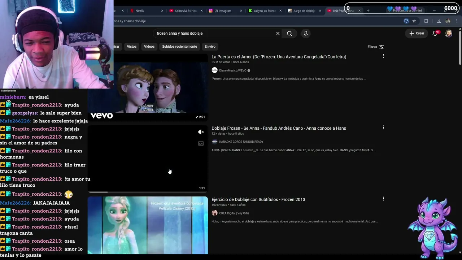Viewport: 462px width, 260px height.
Task: Switch to the callyen_ok Stream tab
Action: [264, 11]
